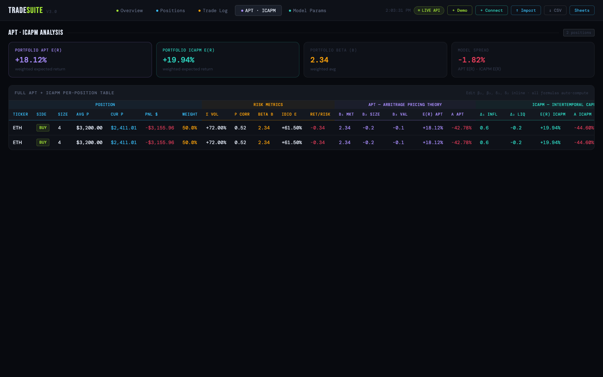Open the Model Params tab
The image size is (603, 377).
pyautogui.click(x=307, y=10)
